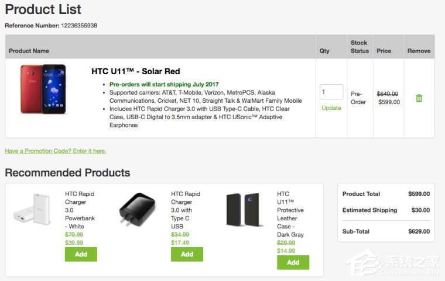Add Rapid Charger 3.0 Type C USB
Image resolution: width=445 pixels, height=281 pixels.
[x=187, y=254]
